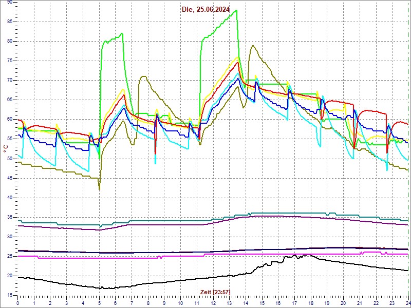Click hour 18 on the time axis
This screenshot has width=411, height=308.
coord(311,303)
